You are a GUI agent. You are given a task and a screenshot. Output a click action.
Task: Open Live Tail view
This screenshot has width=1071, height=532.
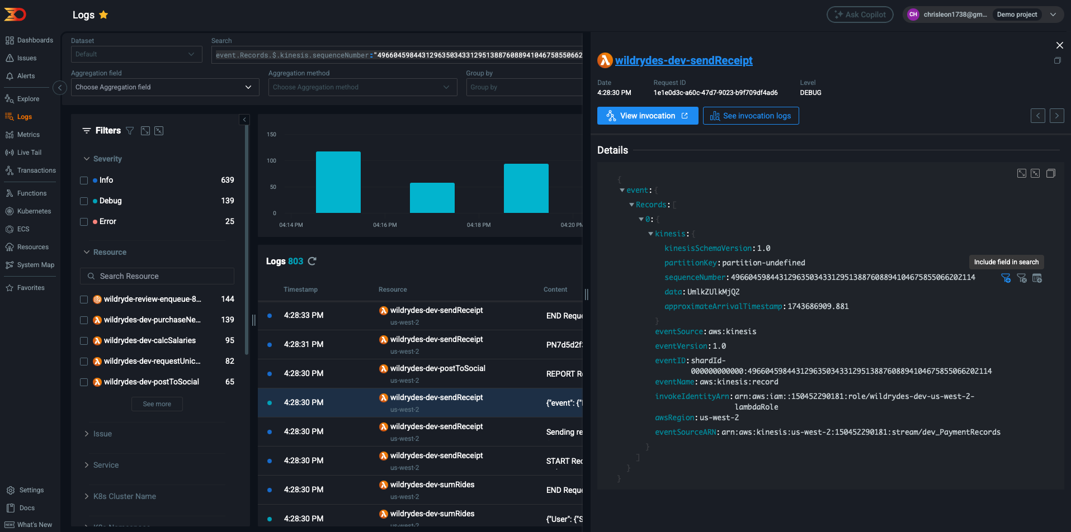click(x=23, y=153)
